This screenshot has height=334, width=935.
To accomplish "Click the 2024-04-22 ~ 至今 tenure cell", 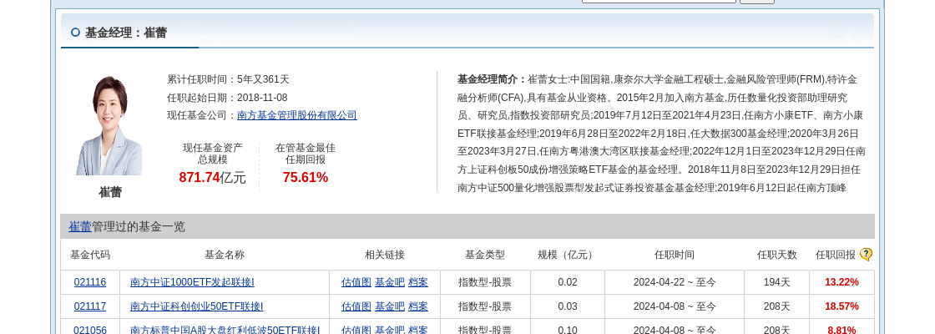I will click(x=675, y=282).
